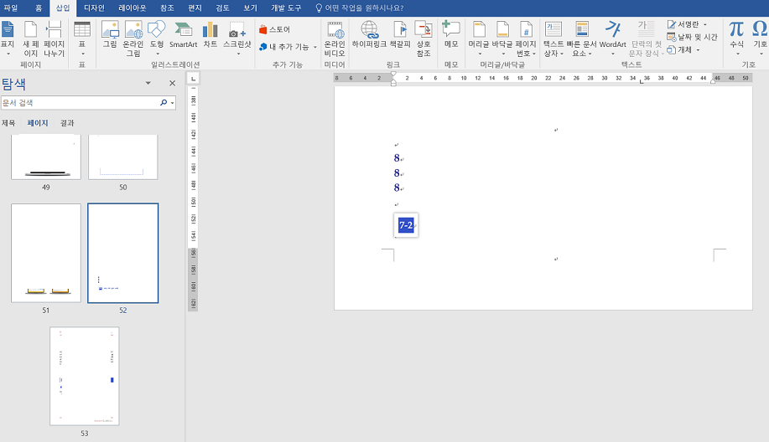Click the 문서 검색 search field
Screen dimensions: 769x442
coord(80,102)
